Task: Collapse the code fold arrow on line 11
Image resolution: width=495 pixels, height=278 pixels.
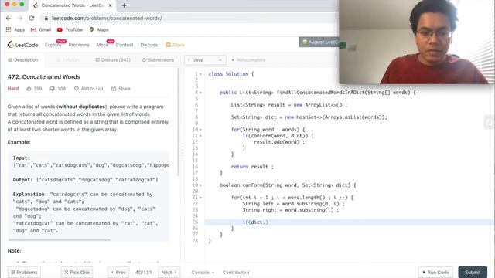Action: click(200, 136)
